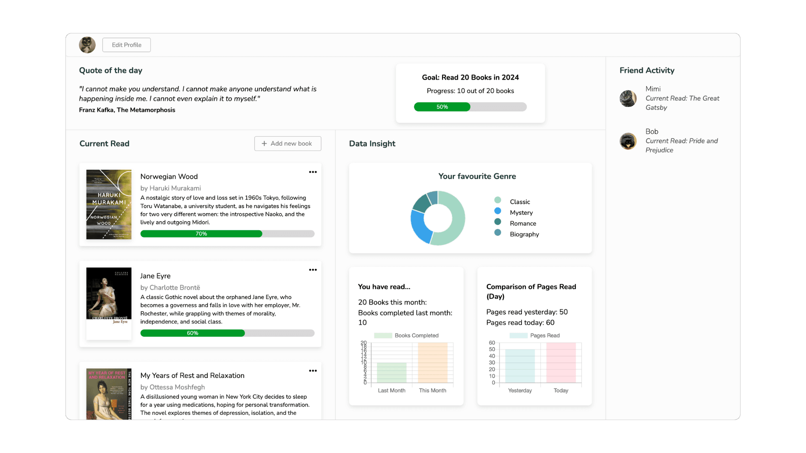
Task: Click Mimi's current read The Great Gatsby
Action: point(682,103)
